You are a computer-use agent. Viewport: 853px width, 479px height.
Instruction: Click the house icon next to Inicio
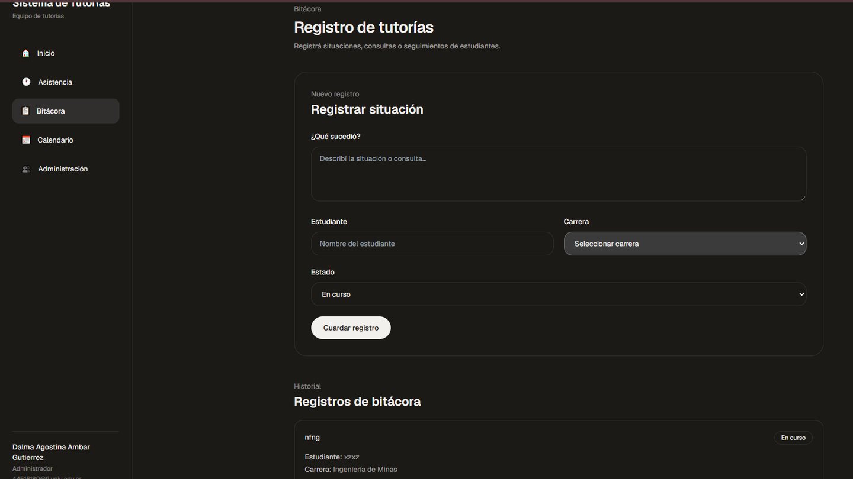[25, 53]
